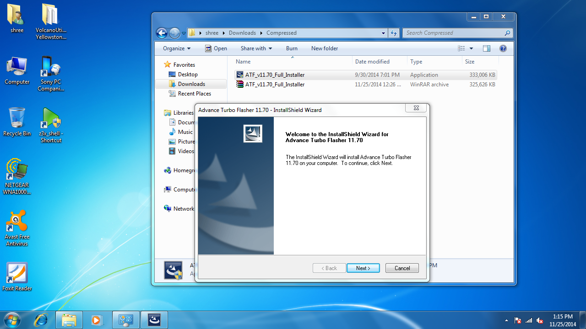Click the Explorer Forward navigation button
This screenshot has width=586, height=329.
point(174,33)
